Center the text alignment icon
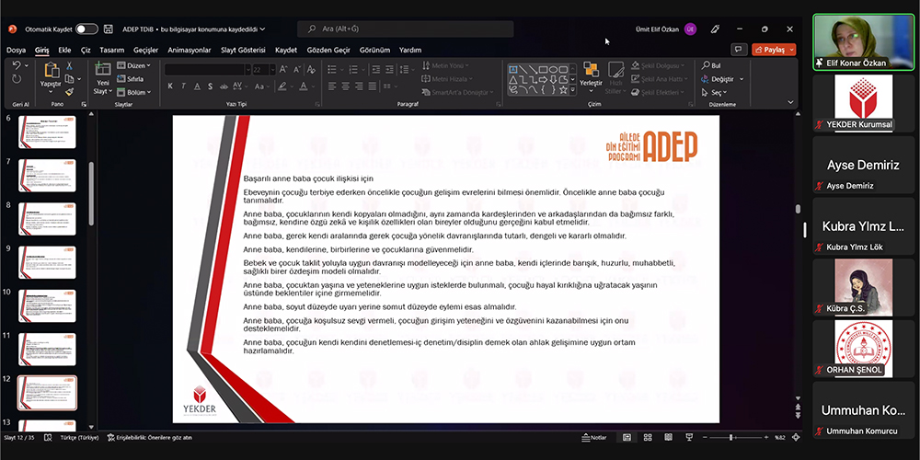Image resolution: width=920 pixels, height=460 pixels. 346,86
